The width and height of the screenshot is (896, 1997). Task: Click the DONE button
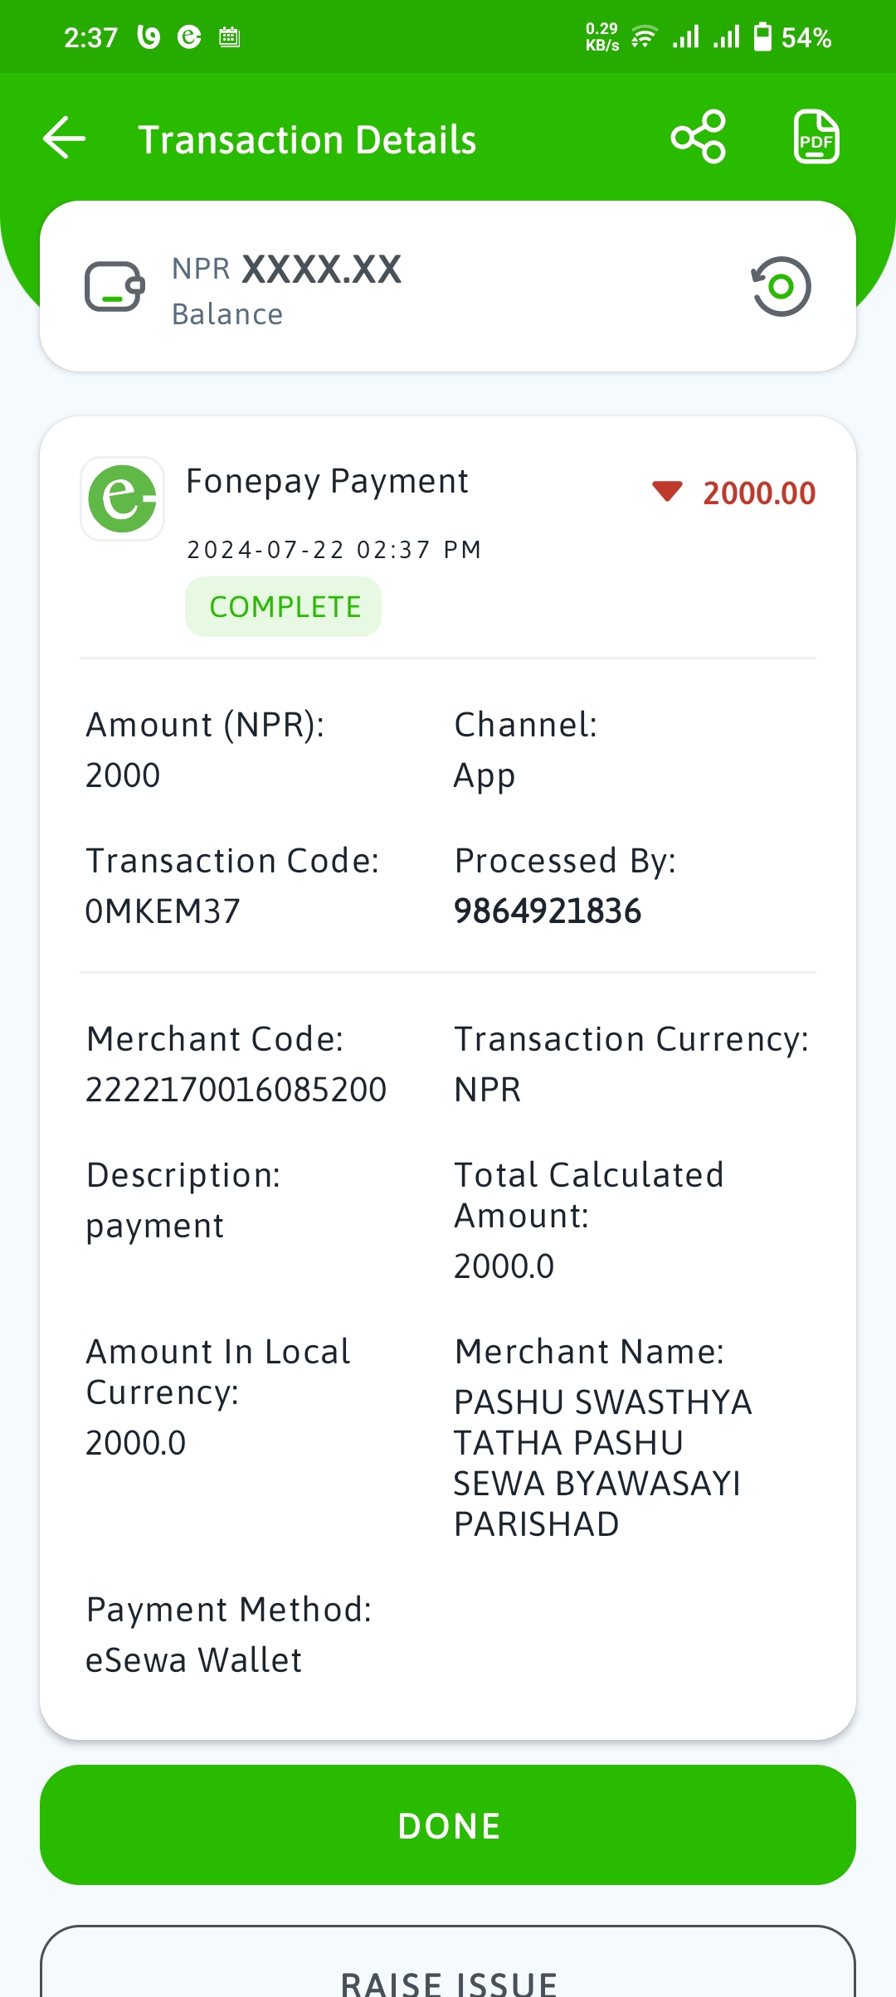point(448,1825)
